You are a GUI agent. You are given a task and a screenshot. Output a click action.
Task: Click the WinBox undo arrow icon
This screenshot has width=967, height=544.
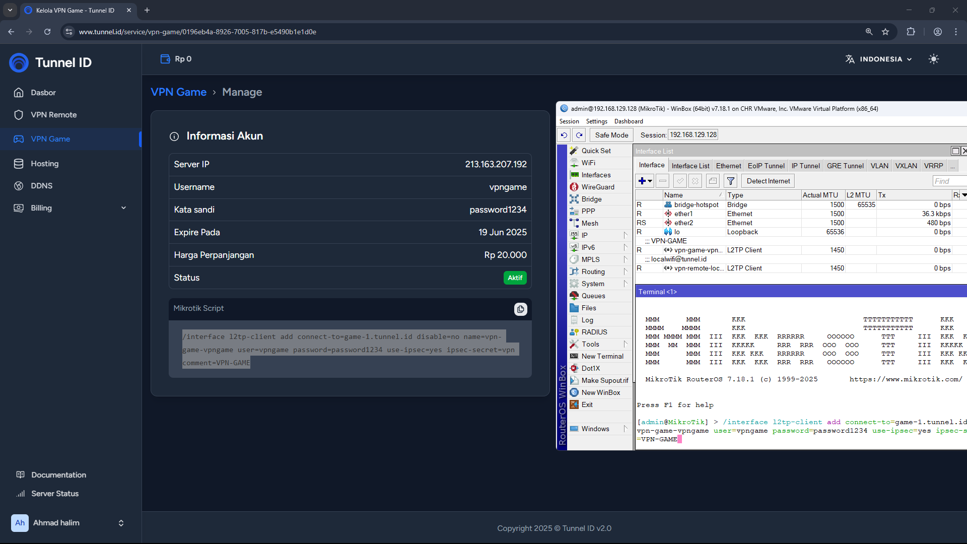564,135
